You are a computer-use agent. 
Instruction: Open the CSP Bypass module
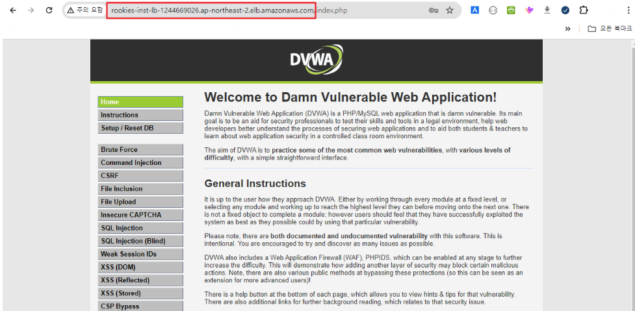(140, 306)
